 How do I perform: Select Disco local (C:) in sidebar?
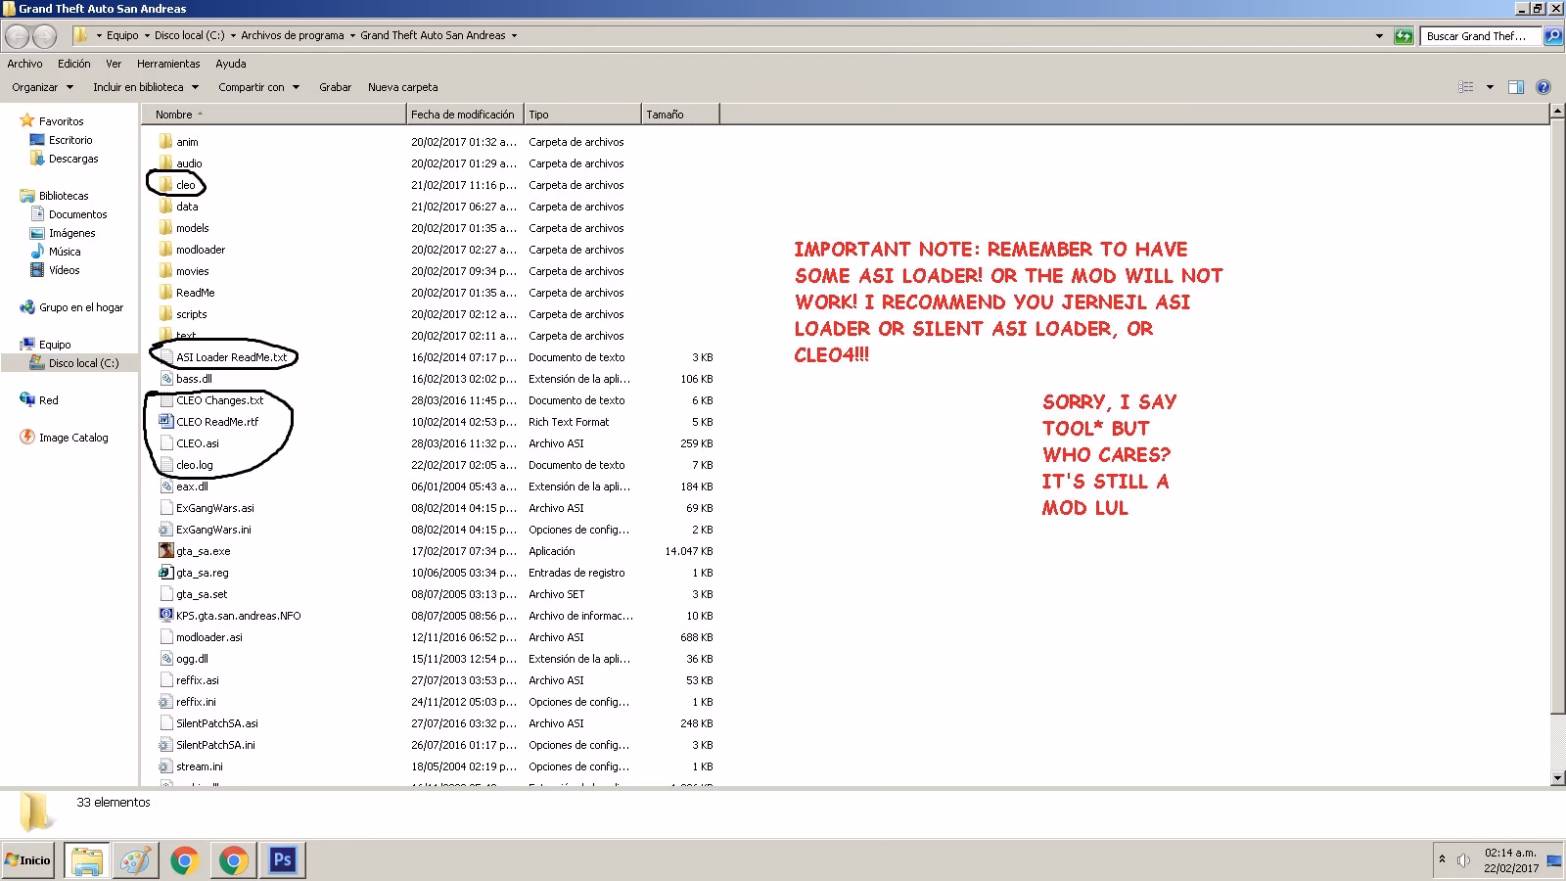point(83,363)
